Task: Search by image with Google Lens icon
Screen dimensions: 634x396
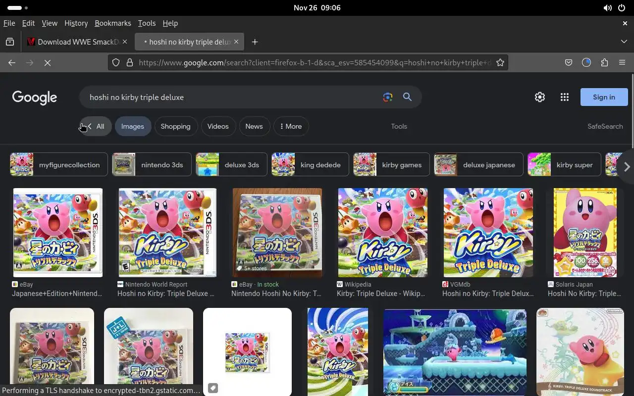Action: [388, 97]
